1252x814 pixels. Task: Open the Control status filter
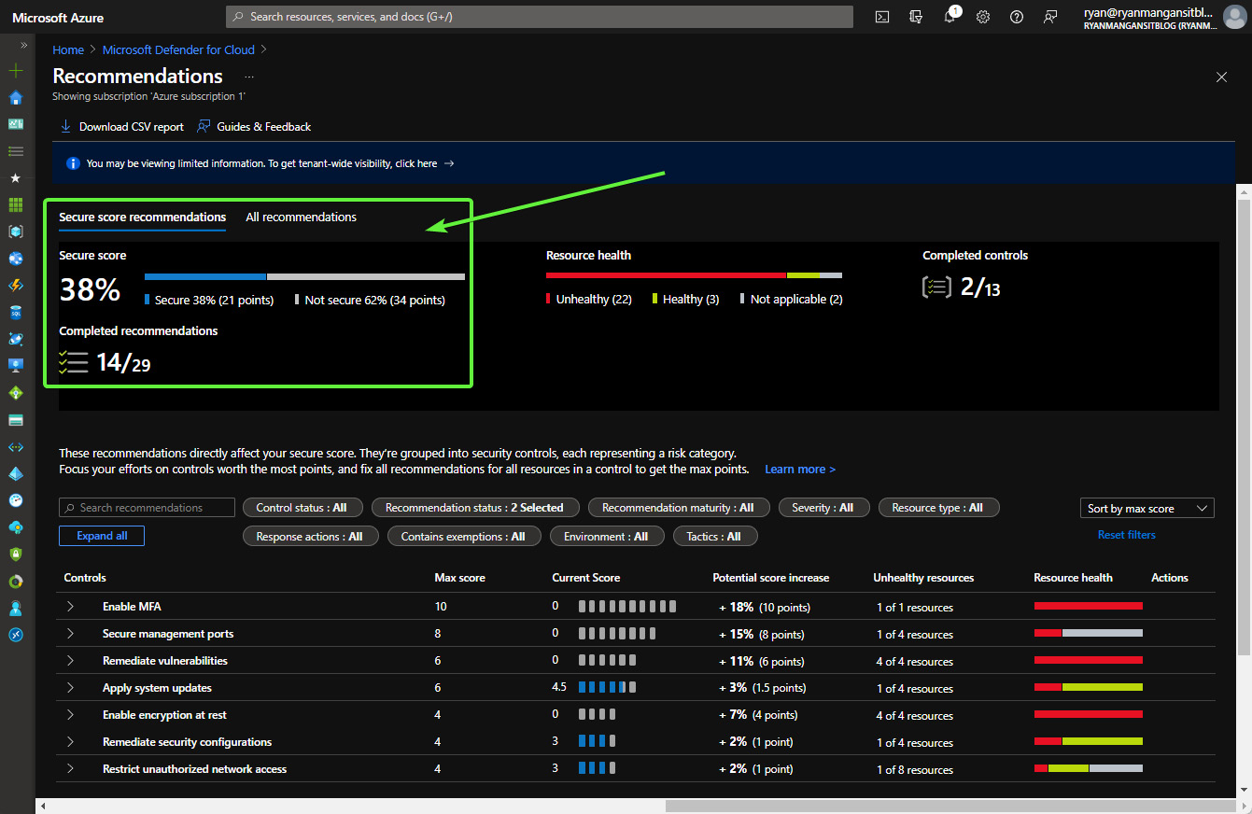coord(302,508)
